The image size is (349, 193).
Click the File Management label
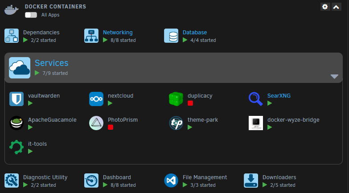[x=205, y=177]
